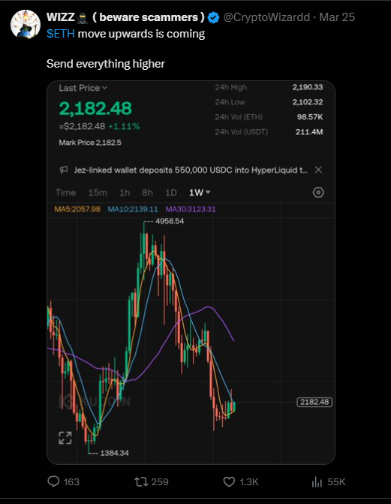The width and height of the screenshot is (391, 504).
Task: Click the blue verified badge icon
Action: click(x=213, y=17)
